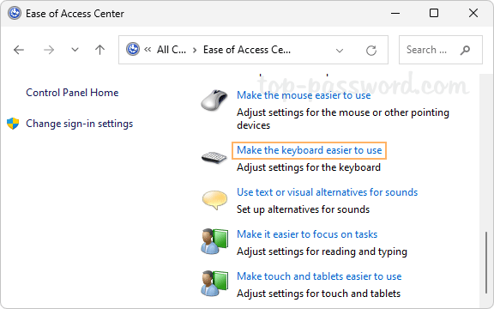
Task: Open the Control Panel Home link
Action: [x=72, y=93]
